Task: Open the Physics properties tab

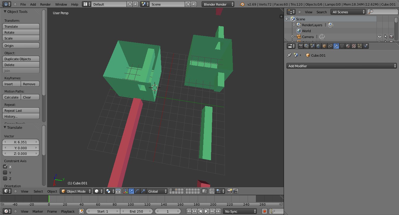Action: pyautogui.click(x=366, y=46)
